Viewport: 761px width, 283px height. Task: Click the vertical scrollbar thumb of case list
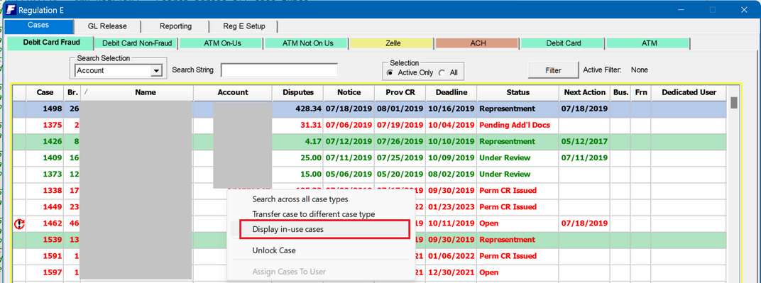pyautogui.click(x=734, y=103)
